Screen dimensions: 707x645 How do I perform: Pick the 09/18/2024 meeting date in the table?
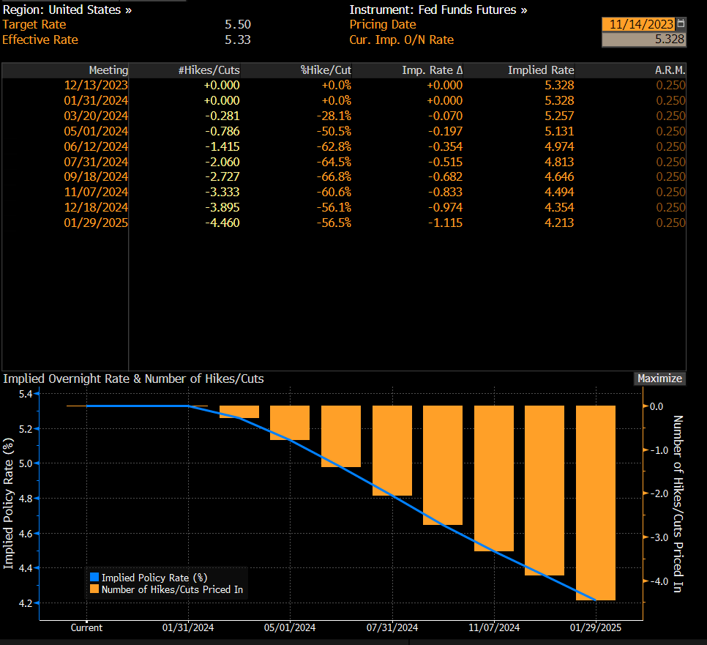96,177
